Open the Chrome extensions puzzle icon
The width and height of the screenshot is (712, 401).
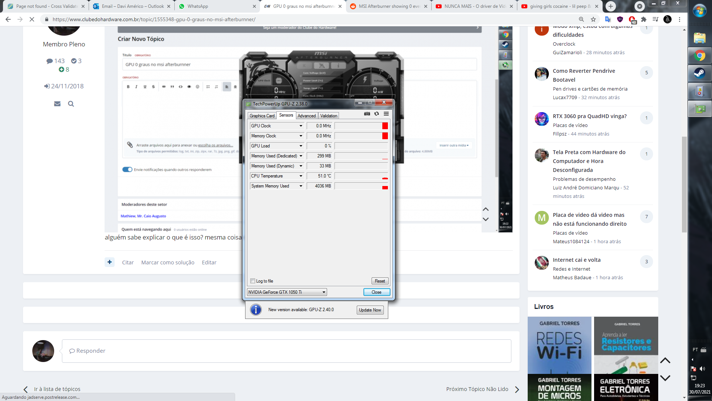644,19
